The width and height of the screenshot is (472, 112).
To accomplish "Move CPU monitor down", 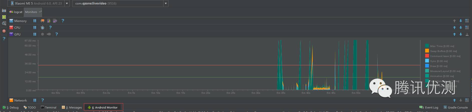I will pyautogui.click(x=460, y=27).
